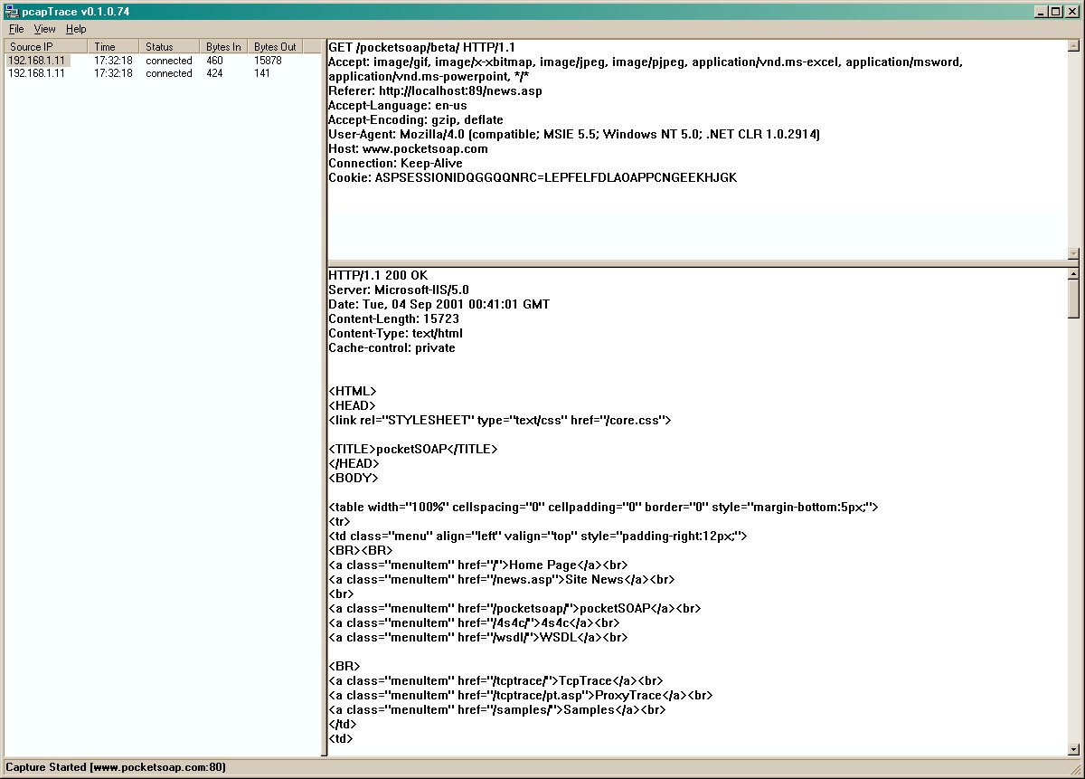Click the 141 Bytes Out cell

tap(262, 73)
